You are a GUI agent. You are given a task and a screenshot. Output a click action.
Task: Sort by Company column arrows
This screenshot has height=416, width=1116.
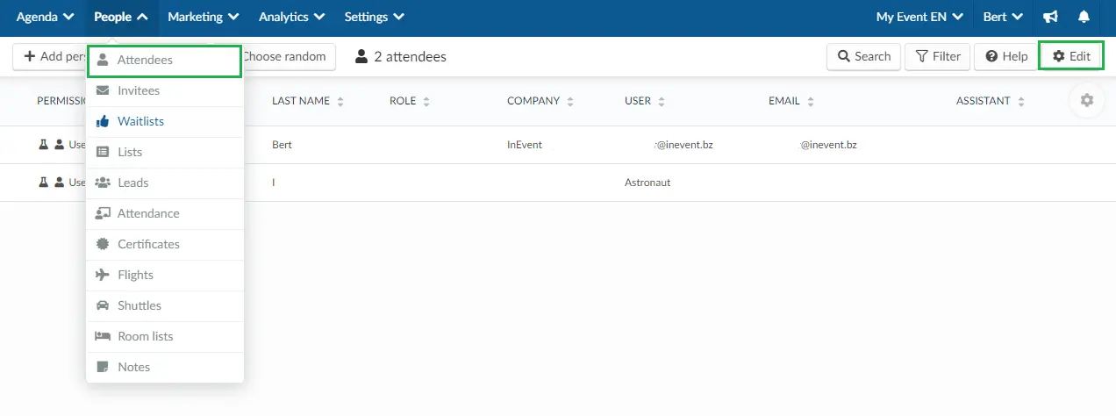click(570, 102)
